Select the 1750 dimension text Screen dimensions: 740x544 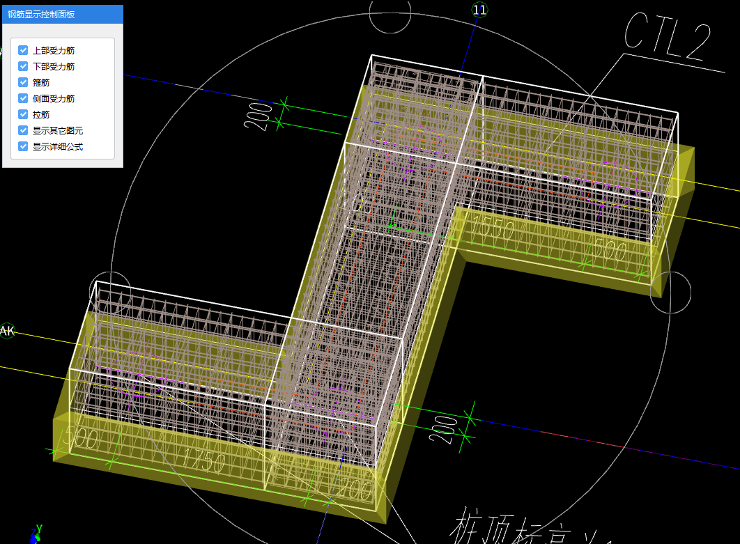pos(204,460)
